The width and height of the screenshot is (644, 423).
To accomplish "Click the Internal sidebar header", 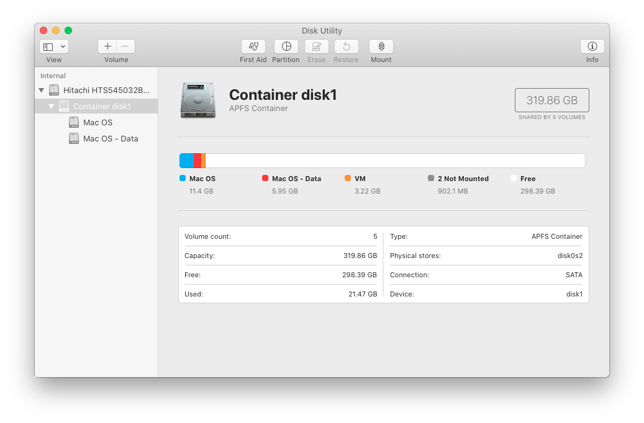I will click(x=53, y=76).
